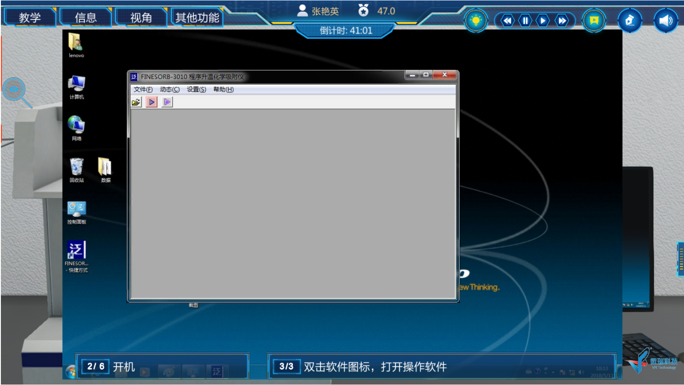
Task: Click the Windows Start orb
Action: [x=71, y=372]
